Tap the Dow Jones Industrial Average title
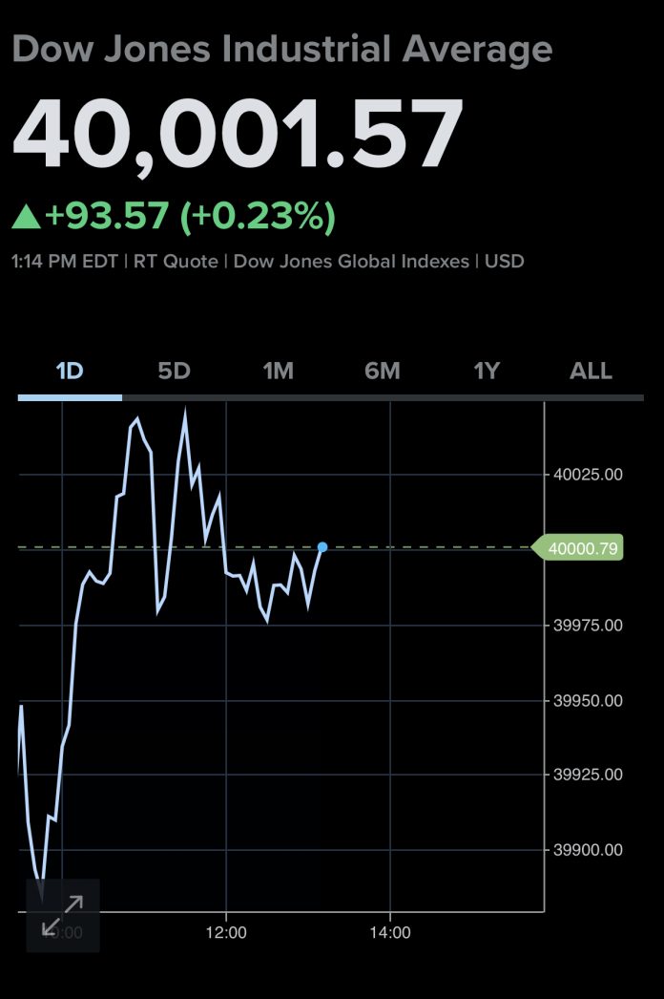 [x=282, y=50]
